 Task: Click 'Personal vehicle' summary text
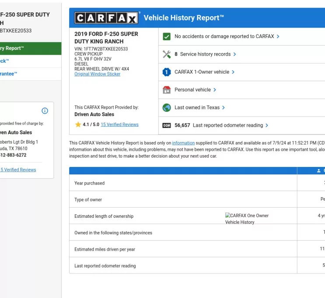pos(192,90)
